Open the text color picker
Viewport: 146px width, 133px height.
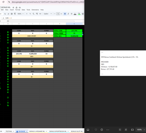(x=75, y=14)
